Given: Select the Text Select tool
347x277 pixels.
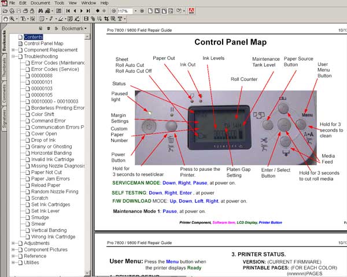Looking at the screenshot, I should [x=23, y=19].
